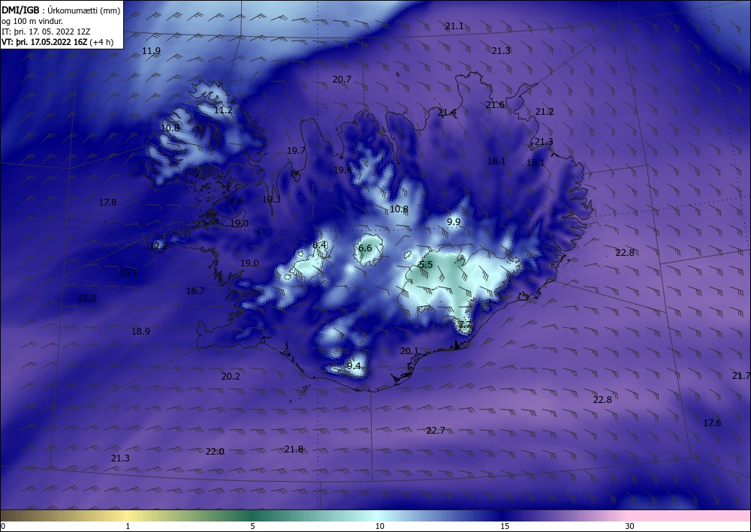Click the 'IT: þri. 17. 05. 2022 12Z' line
Viewport: 751px width, 532px height.
pyautogui.click(x=46, y=32)
